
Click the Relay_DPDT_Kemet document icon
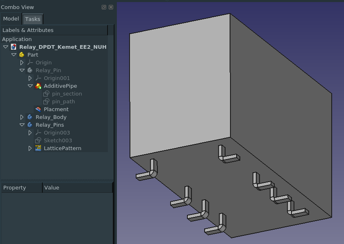(x=14, y=47)
